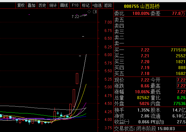The image size is (186, 132).
Task: Add stock with +自选 button
Action: (x=97, y=5)
